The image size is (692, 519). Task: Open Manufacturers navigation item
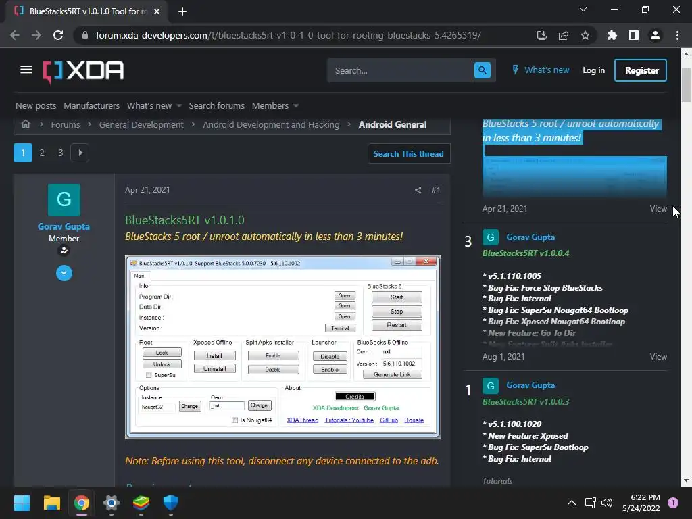pyautogui.click(x=91, y=106)
